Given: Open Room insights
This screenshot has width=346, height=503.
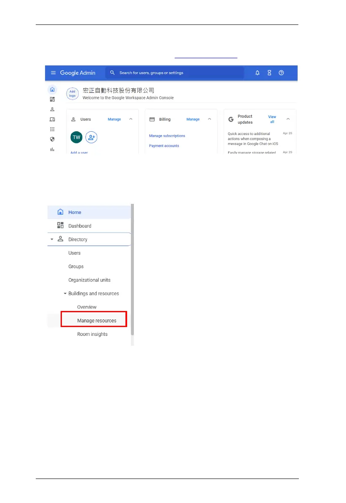Looking at the screenshot, I should [x=92, y=334].
